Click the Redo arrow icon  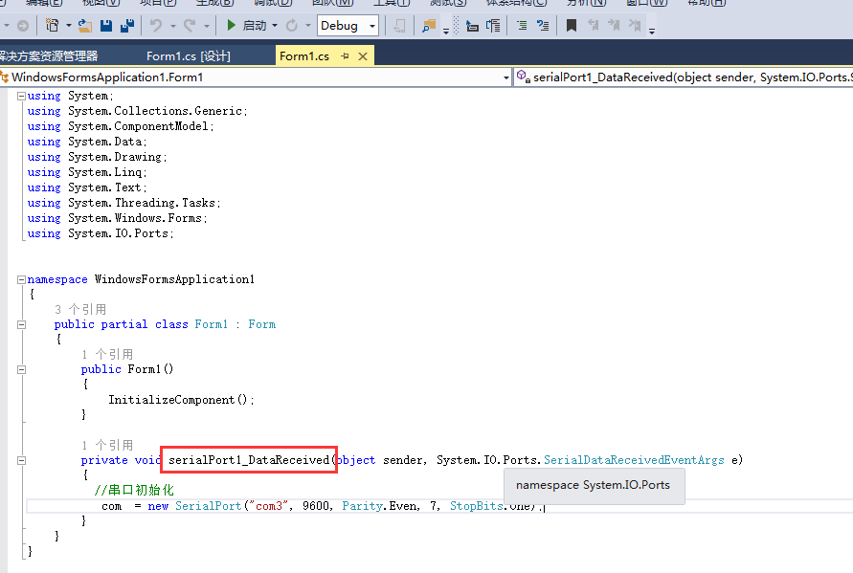190,25
